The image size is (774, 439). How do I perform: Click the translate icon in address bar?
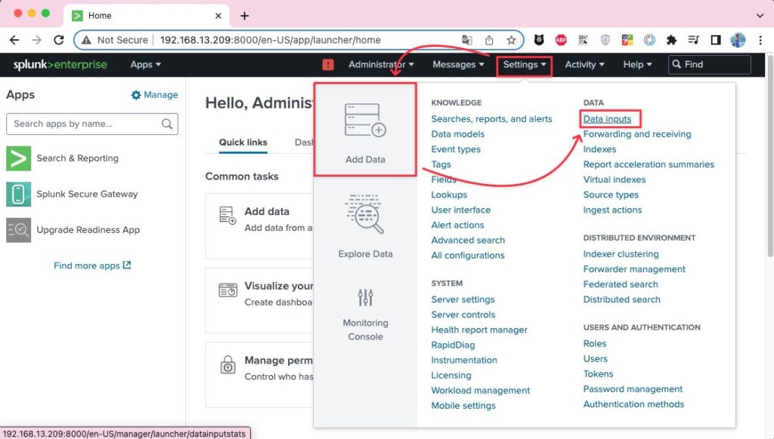[x=466, y=40]
